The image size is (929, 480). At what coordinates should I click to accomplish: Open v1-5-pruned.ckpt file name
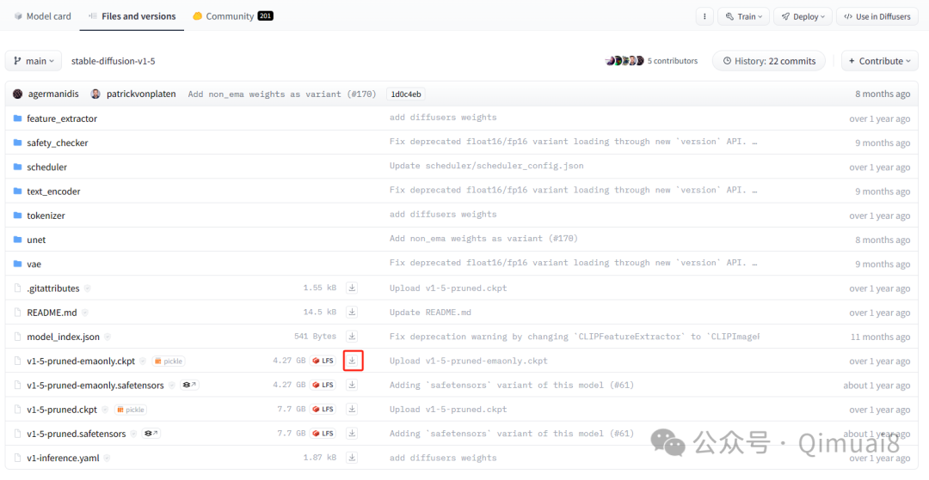[x=62, y=409]
